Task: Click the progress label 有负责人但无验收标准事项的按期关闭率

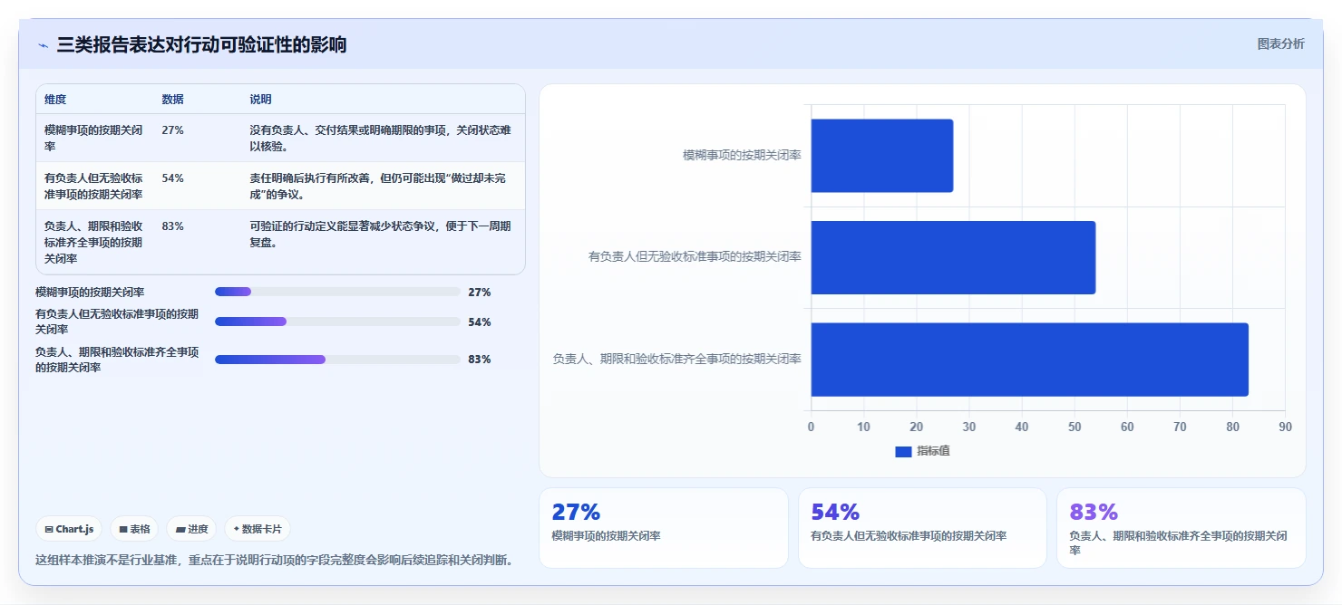Action: pyautogui.click(x=117, y=322)
